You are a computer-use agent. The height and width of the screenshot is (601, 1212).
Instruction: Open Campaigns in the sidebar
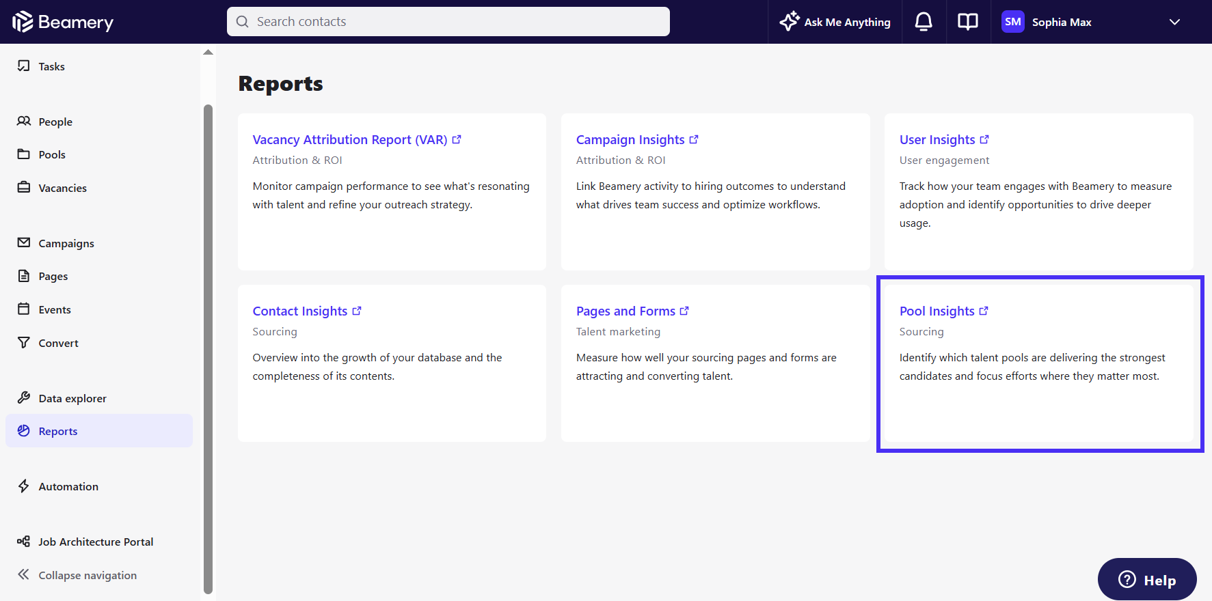click(x=66, y=243)
